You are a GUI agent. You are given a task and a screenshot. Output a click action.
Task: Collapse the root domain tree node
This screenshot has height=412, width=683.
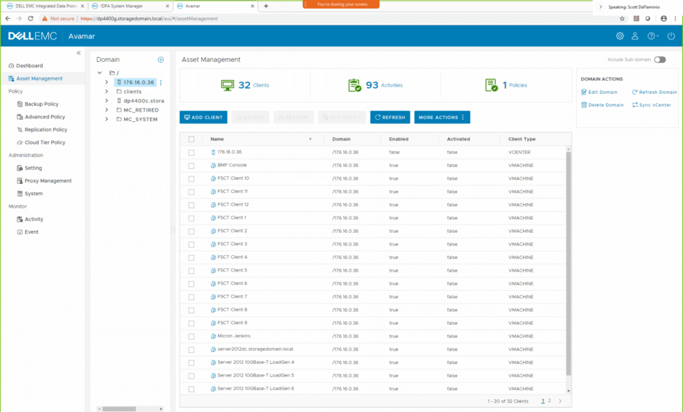[100, 73]
